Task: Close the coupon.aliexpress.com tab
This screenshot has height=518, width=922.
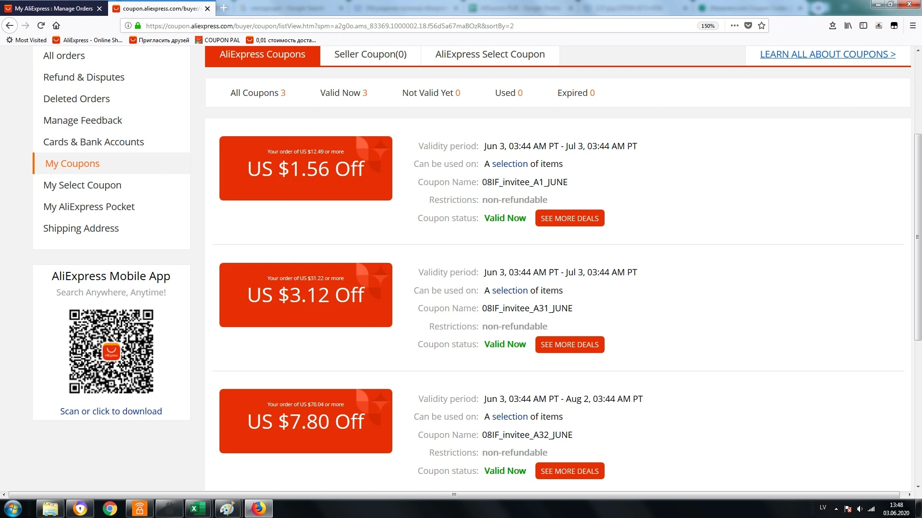Action: pos(207,9)
